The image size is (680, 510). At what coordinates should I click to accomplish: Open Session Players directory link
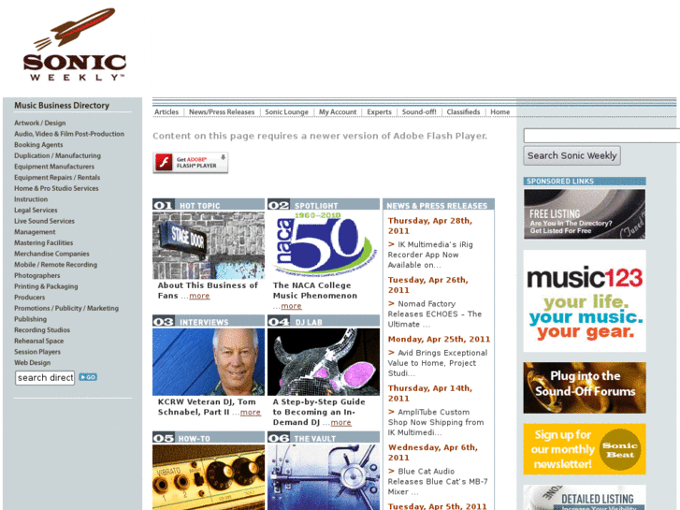(37, 352)
